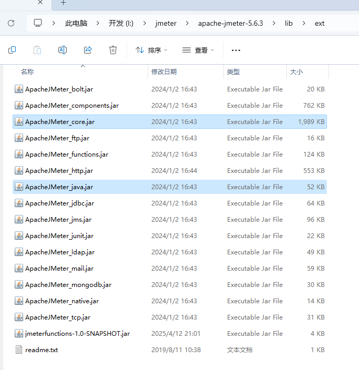Open the 排序 sort dropdown
The height and width of the screenshot is (370, 359).
tap(151, 50)
